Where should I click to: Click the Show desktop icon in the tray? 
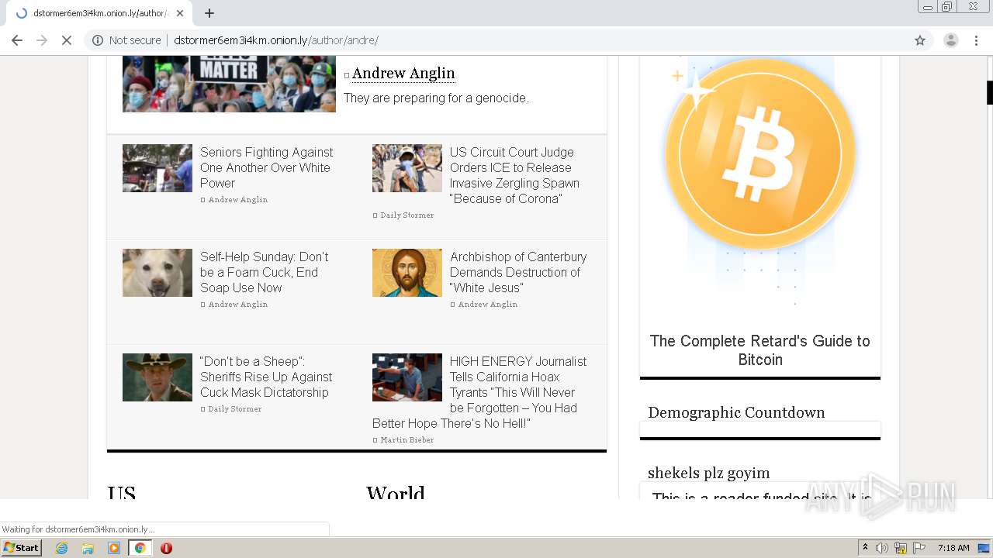click(984, 548)
